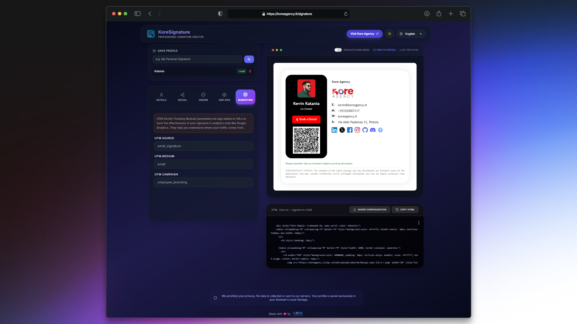Open the Add-ons tab
The width and height of the screenshot is (577, 324).
(224, 97)
